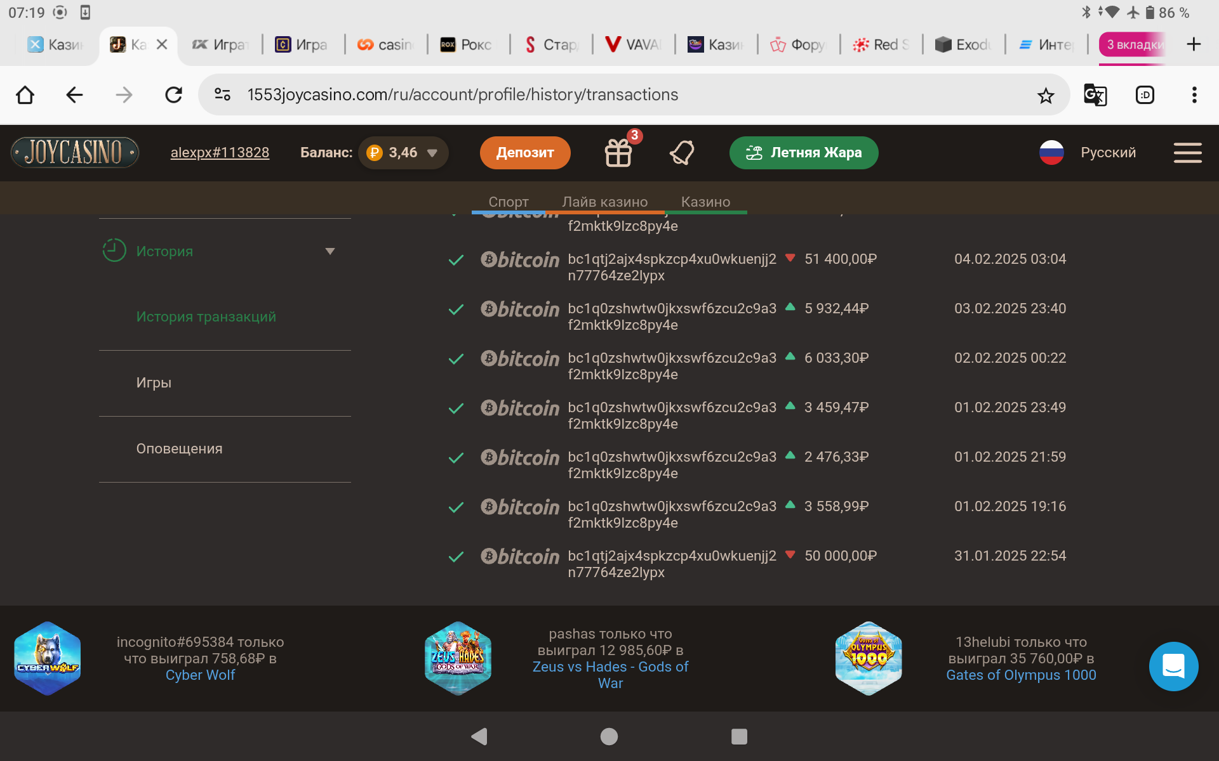1219x761 pixels.
Task: Click the address bar URL field
Action: [462, 94]
